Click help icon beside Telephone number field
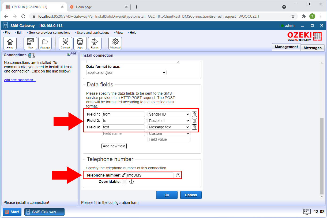 178,175
